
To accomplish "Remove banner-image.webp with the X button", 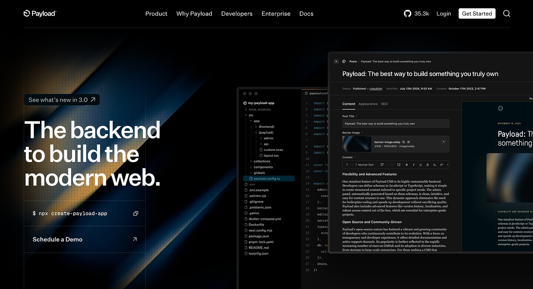I will tap(443, 141).
